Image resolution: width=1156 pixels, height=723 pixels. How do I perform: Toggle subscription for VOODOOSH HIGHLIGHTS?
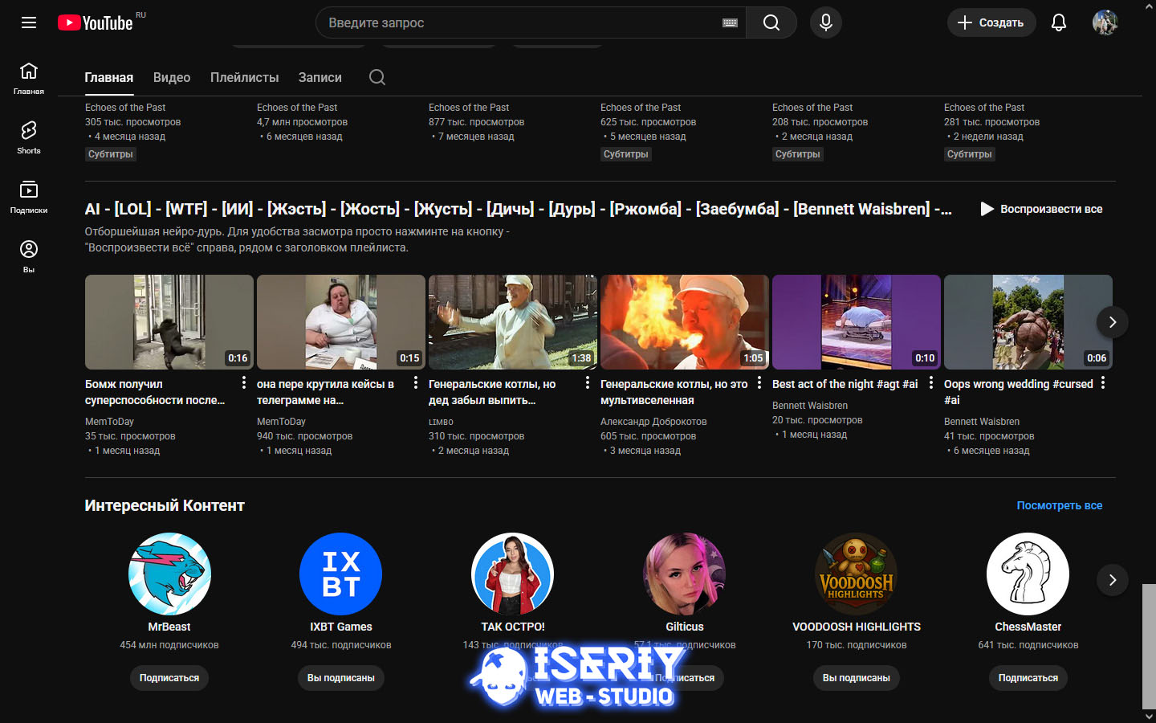point(856,678)
